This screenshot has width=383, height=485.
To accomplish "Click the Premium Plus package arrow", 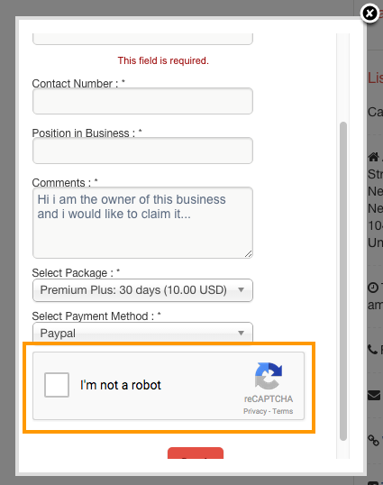I will 242,289.
